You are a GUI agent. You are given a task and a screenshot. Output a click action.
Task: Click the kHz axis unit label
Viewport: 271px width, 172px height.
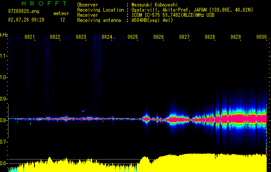(4, 35)
